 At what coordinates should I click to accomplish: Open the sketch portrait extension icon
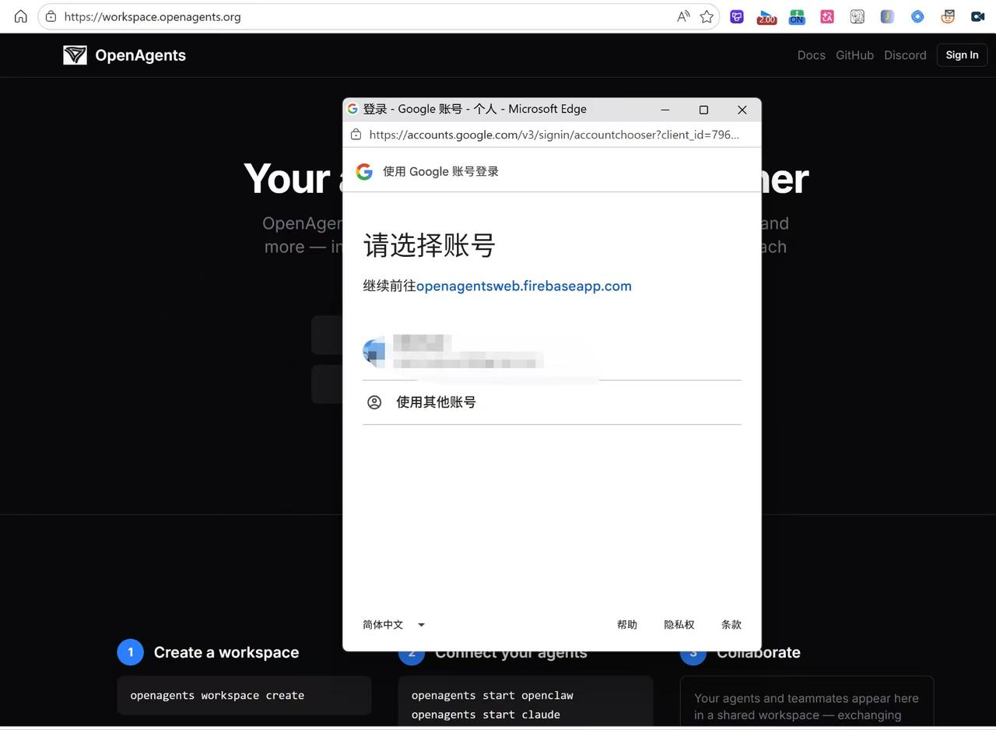[857, 16]
